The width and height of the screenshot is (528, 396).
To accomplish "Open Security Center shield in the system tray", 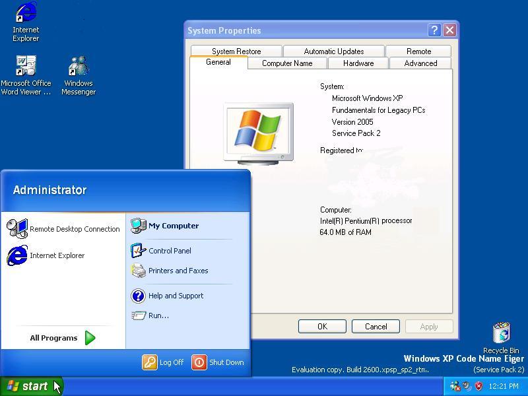I will click(478, 386).
